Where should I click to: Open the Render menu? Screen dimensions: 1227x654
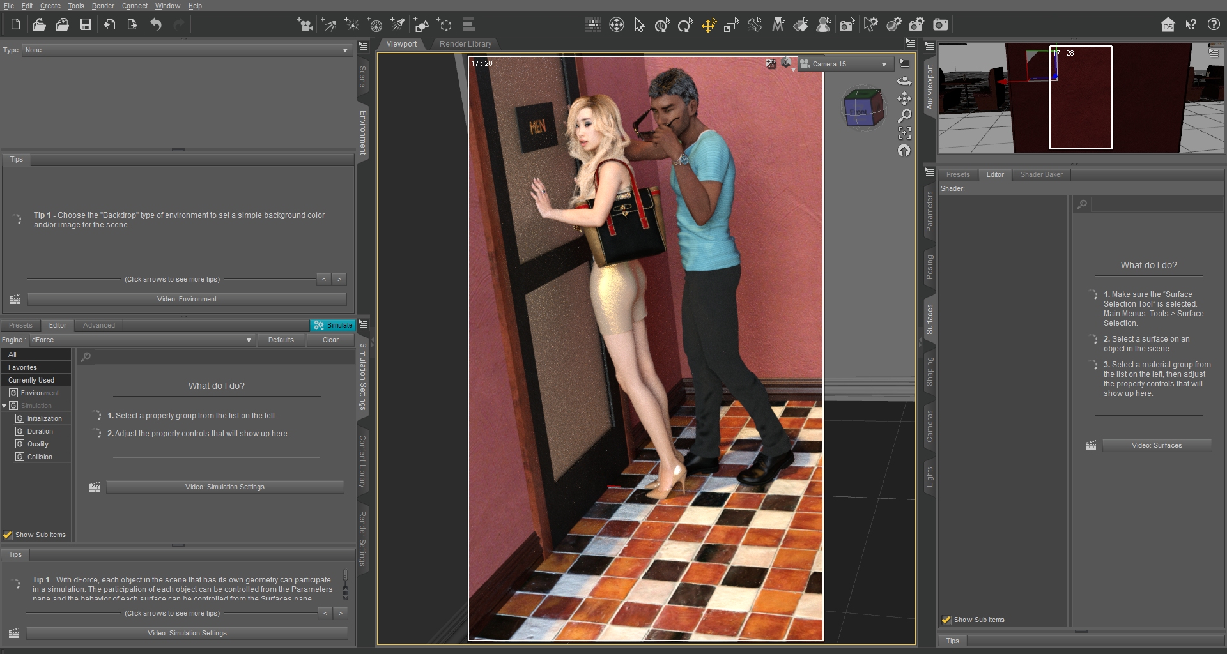[103, 6]
